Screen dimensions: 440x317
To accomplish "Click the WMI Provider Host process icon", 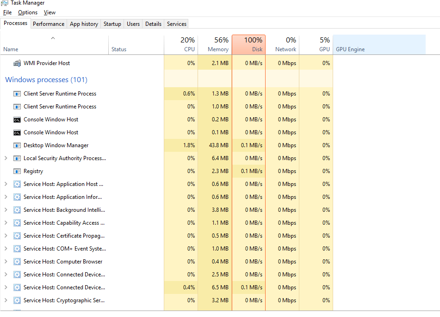I will [x=17, y=63].
